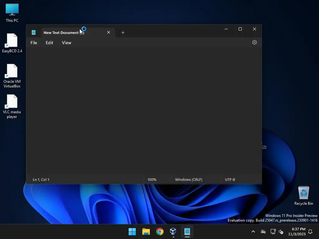The height and width of the screenshot is (239, 319).
Task: Select the New Text Document tab
Action: click(x=78, y=32)
